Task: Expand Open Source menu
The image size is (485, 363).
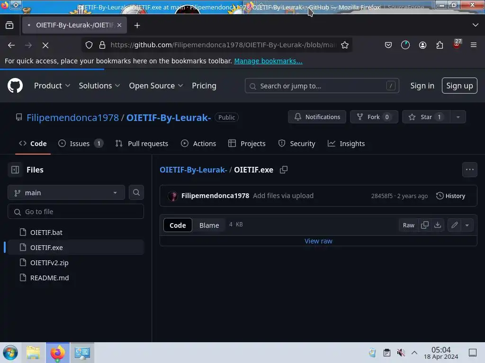Action: point(156,86)
